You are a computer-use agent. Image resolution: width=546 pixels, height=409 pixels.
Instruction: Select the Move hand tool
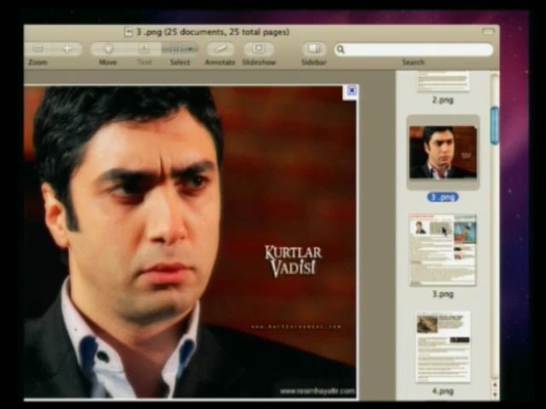(108, 49)
